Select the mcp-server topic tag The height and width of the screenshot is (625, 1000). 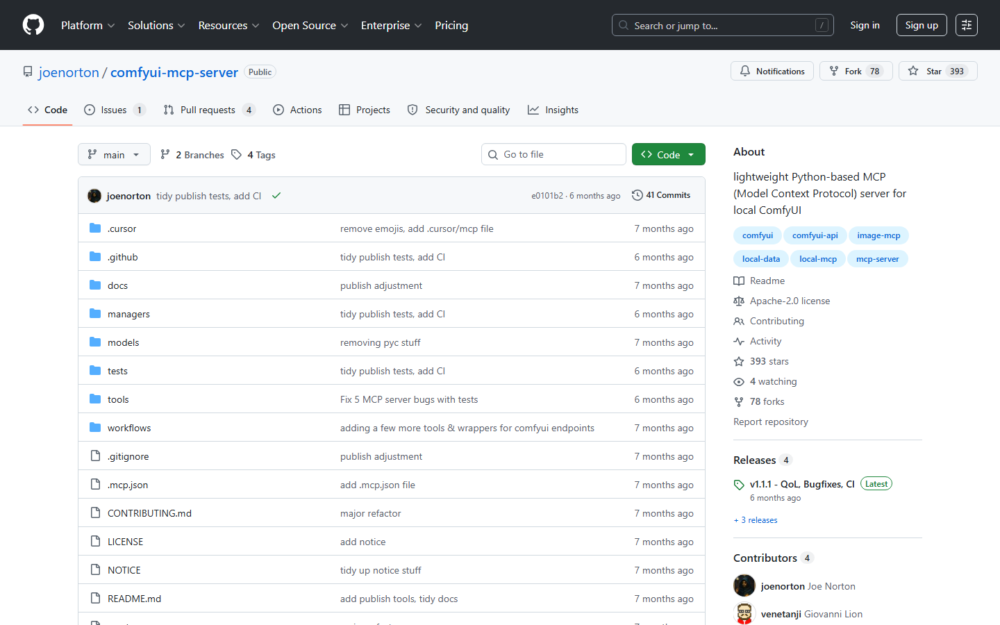tap(877, 259)
